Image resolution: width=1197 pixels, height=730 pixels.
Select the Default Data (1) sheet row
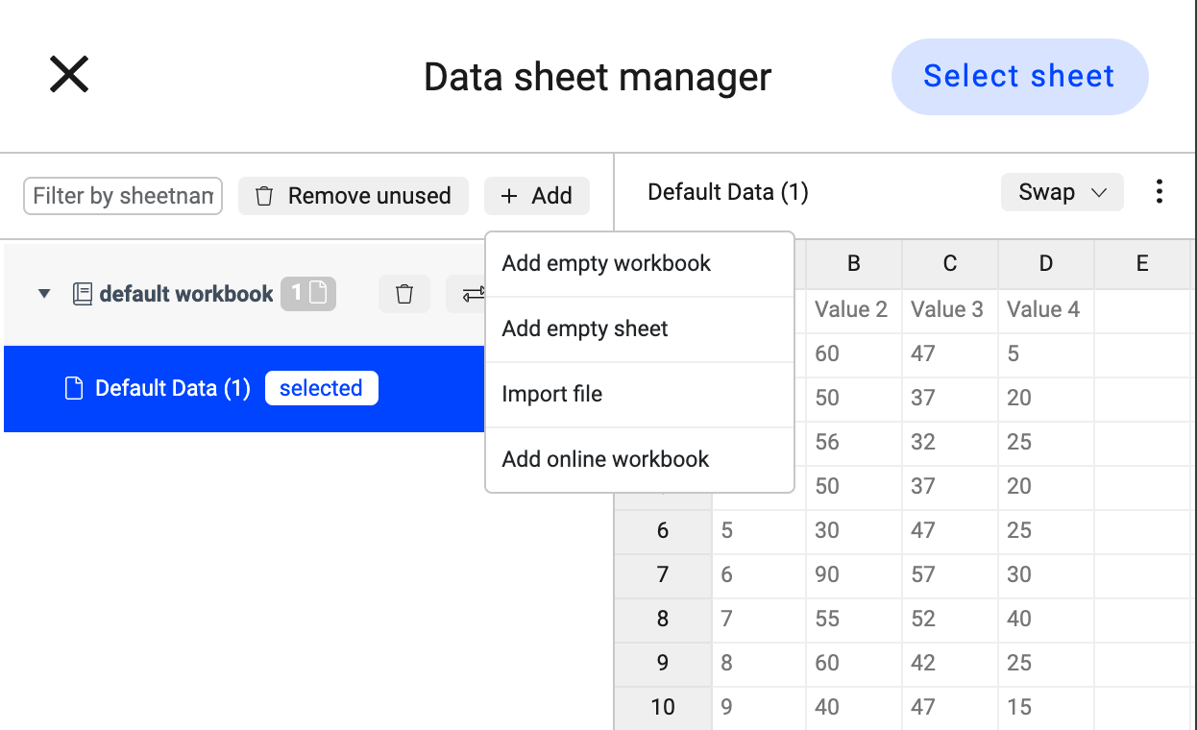click(x=244, y=389)
